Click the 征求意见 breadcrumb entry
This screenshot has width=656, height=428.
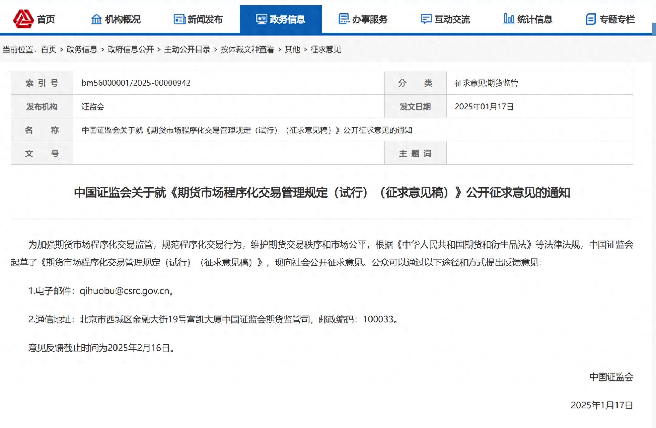324,50
